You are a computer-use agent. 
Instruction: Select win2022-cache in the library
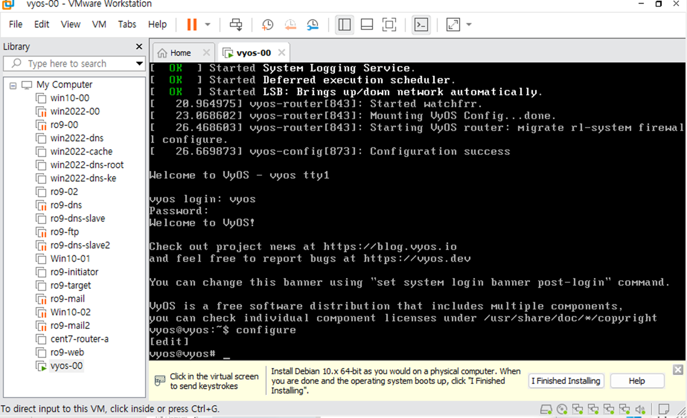point(82,151)
